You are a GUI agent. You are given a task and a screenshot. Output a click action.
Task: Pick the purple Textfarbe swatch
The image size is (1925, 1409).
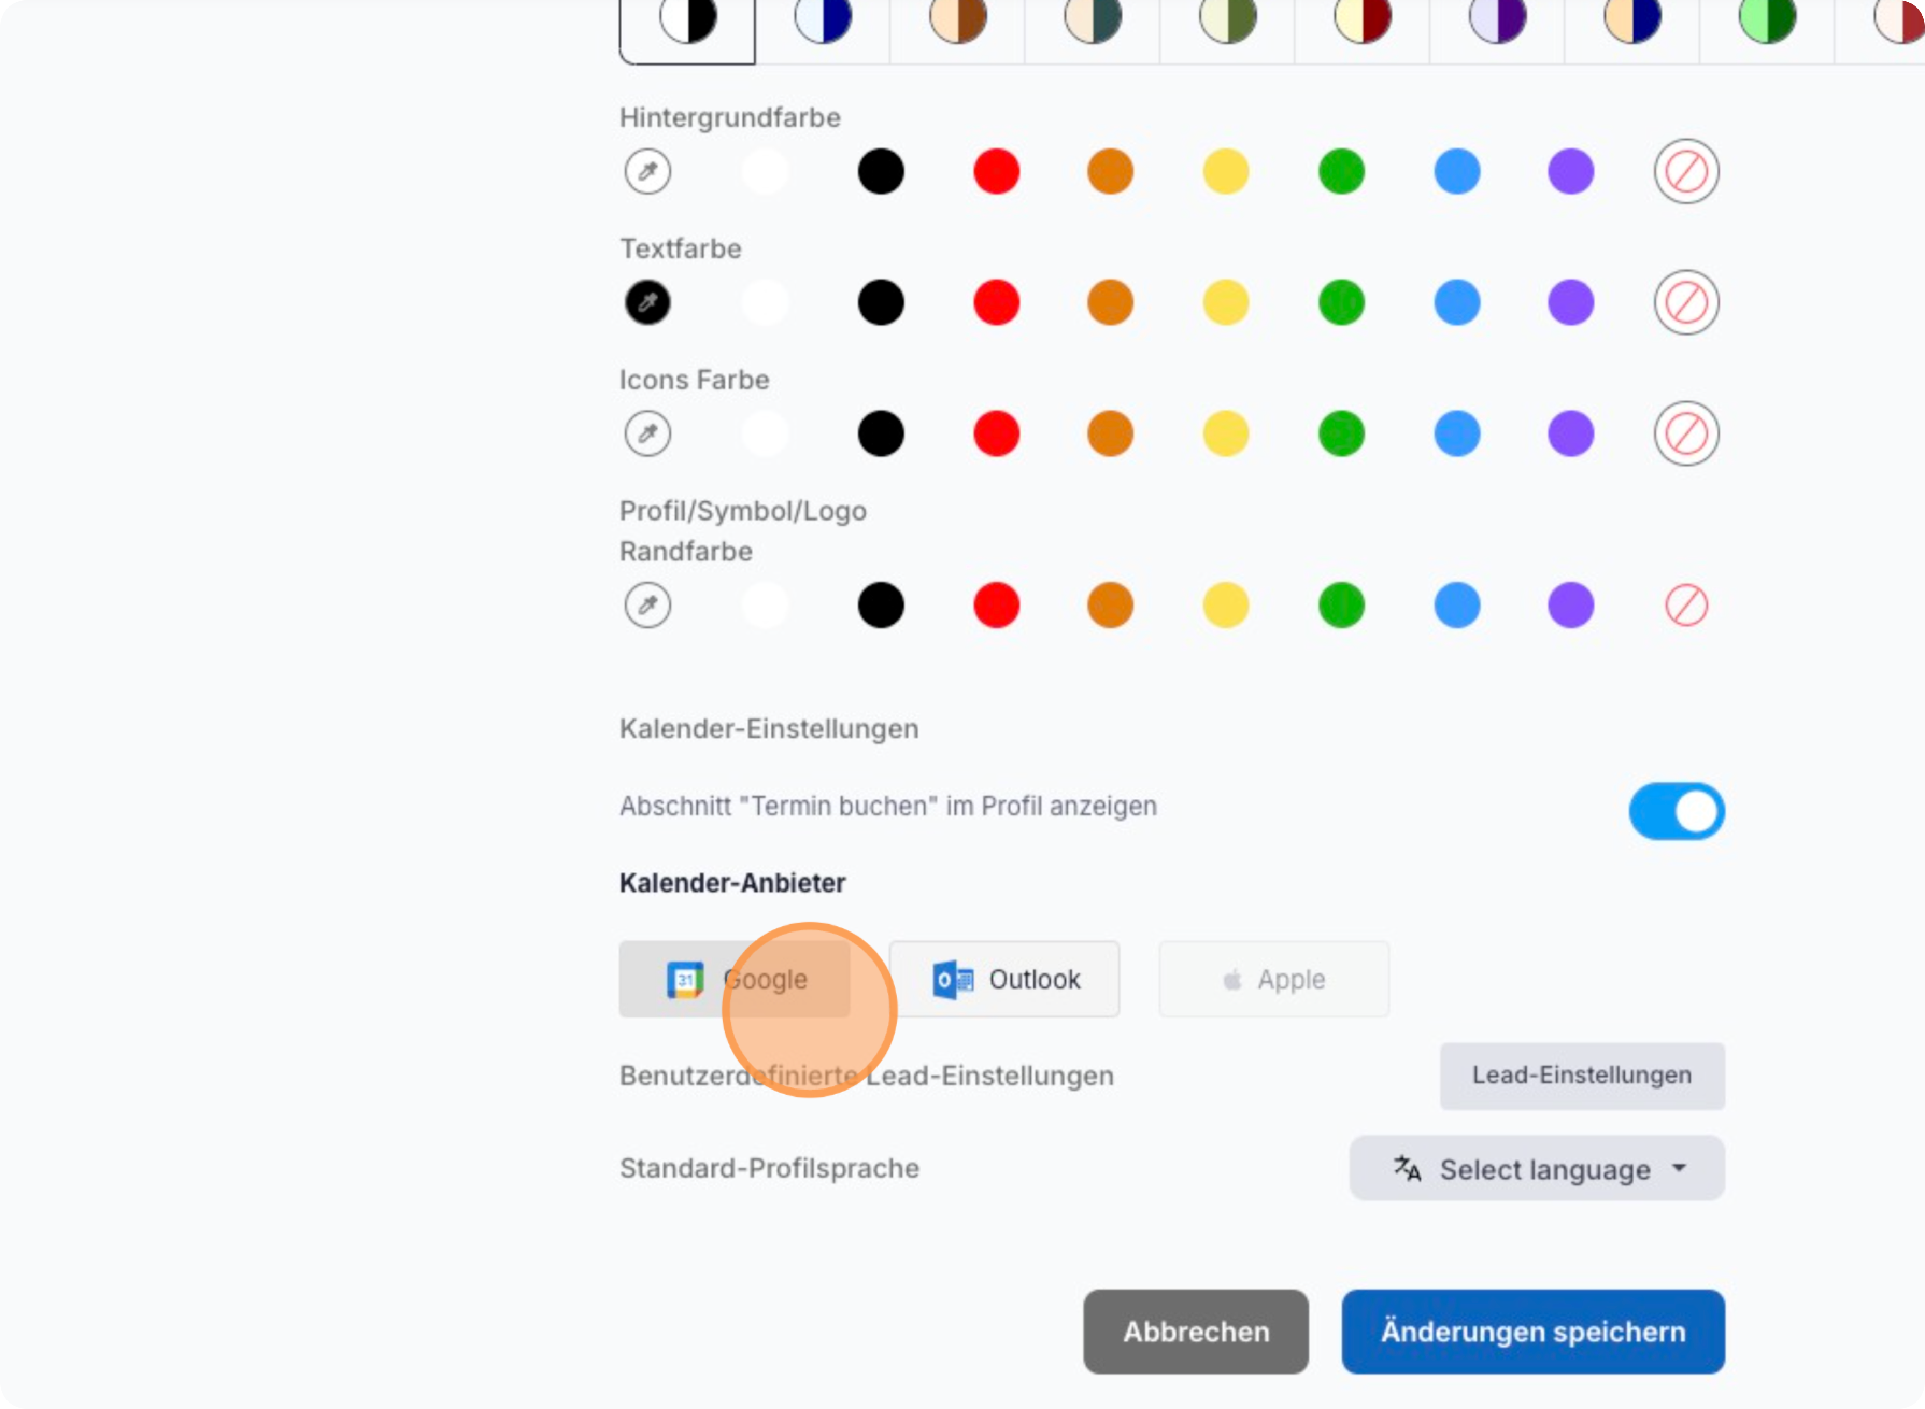(1570, 303)
